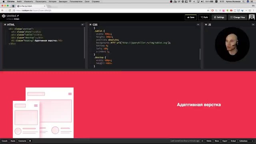Image resolution: width=256 pixels, height=144 pixels.
Task: Click the CodePen logo beside Untitled
Action: [4, 16]
